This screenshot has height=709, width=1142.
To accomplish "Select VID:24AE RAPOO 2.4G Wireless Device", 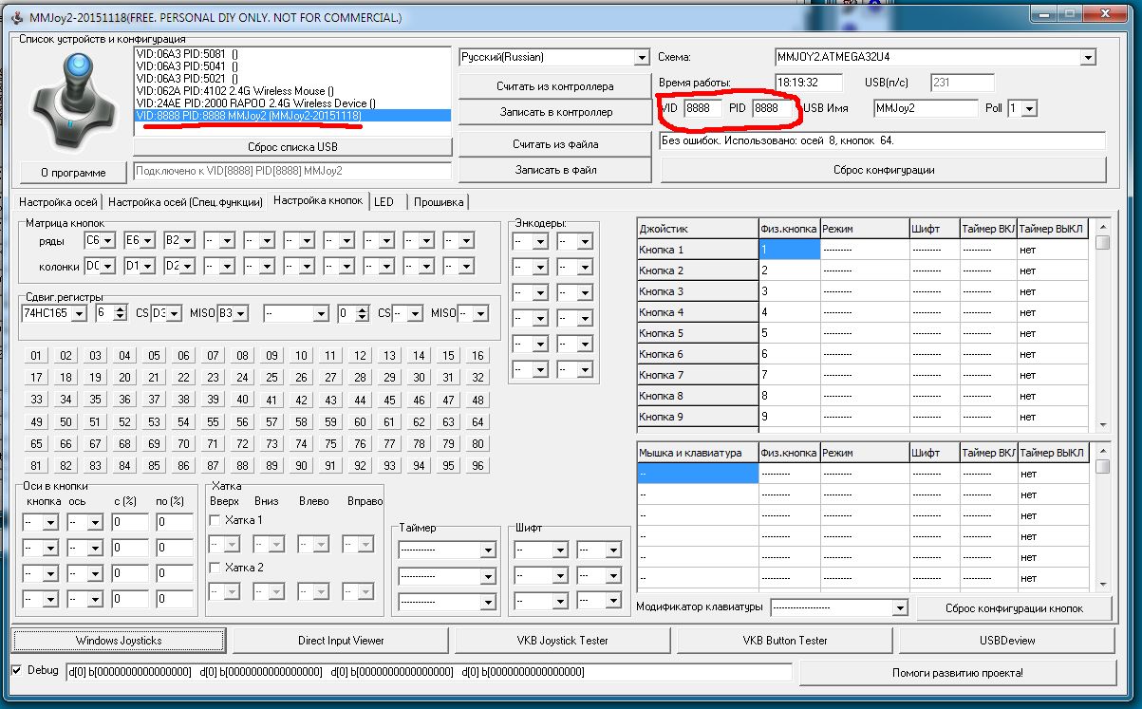I will pyautogui.click(x=256, y=103).
